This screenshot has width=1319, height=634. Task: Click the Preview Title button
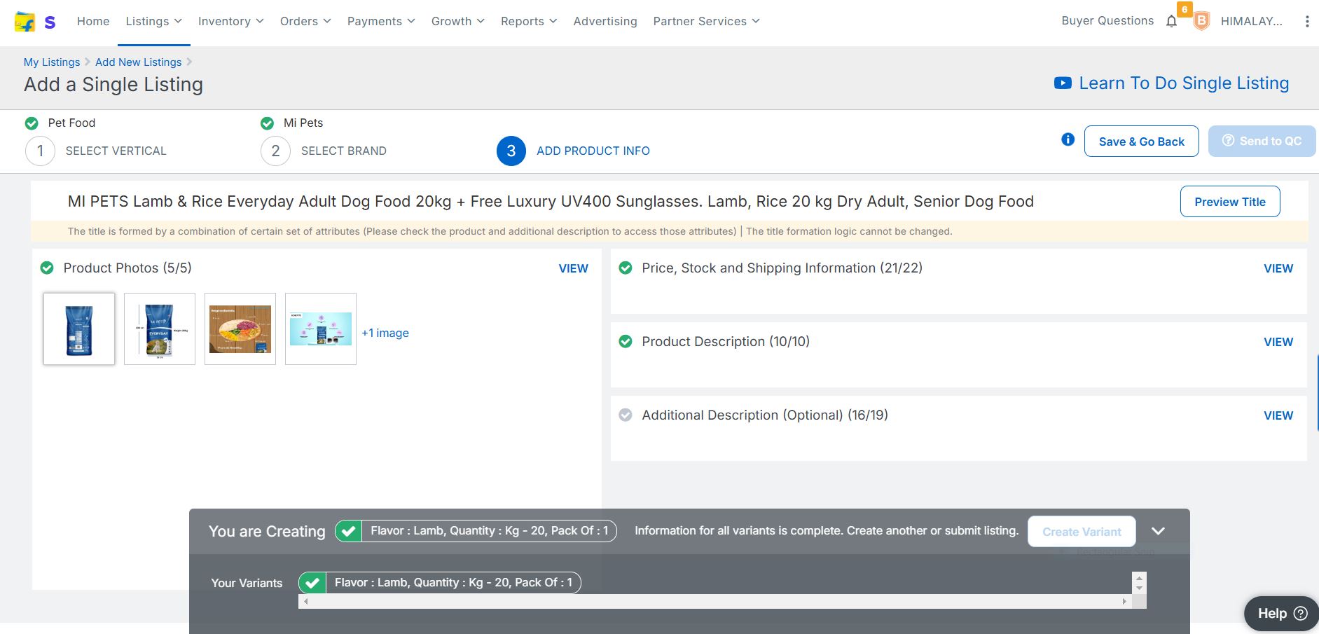[1230, 202]
